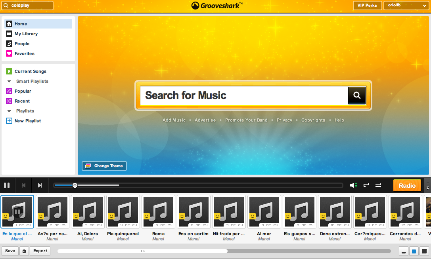Select My Library text in sidebar
The image size is (431, 259).
26,34
